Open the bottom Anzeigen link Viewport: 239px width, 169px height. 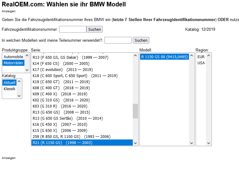(9, 158)
